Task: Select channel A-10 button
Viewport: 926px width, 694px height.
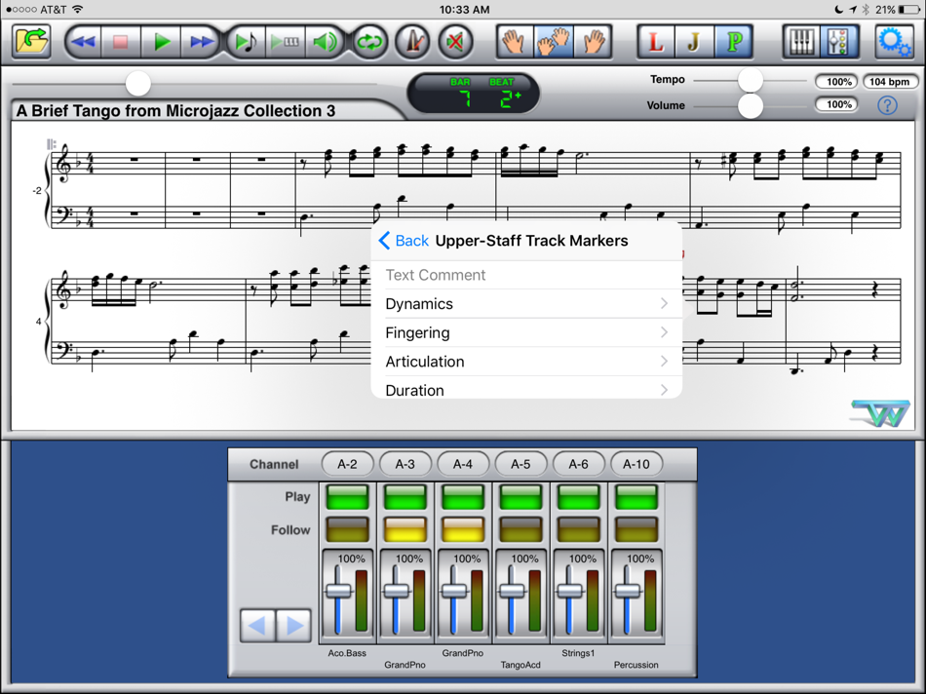Action: 637,464
